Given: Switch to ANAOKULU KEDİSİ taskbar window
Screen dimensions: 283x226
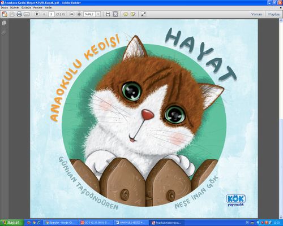Looking at the screenshot, I should point(131,223).
